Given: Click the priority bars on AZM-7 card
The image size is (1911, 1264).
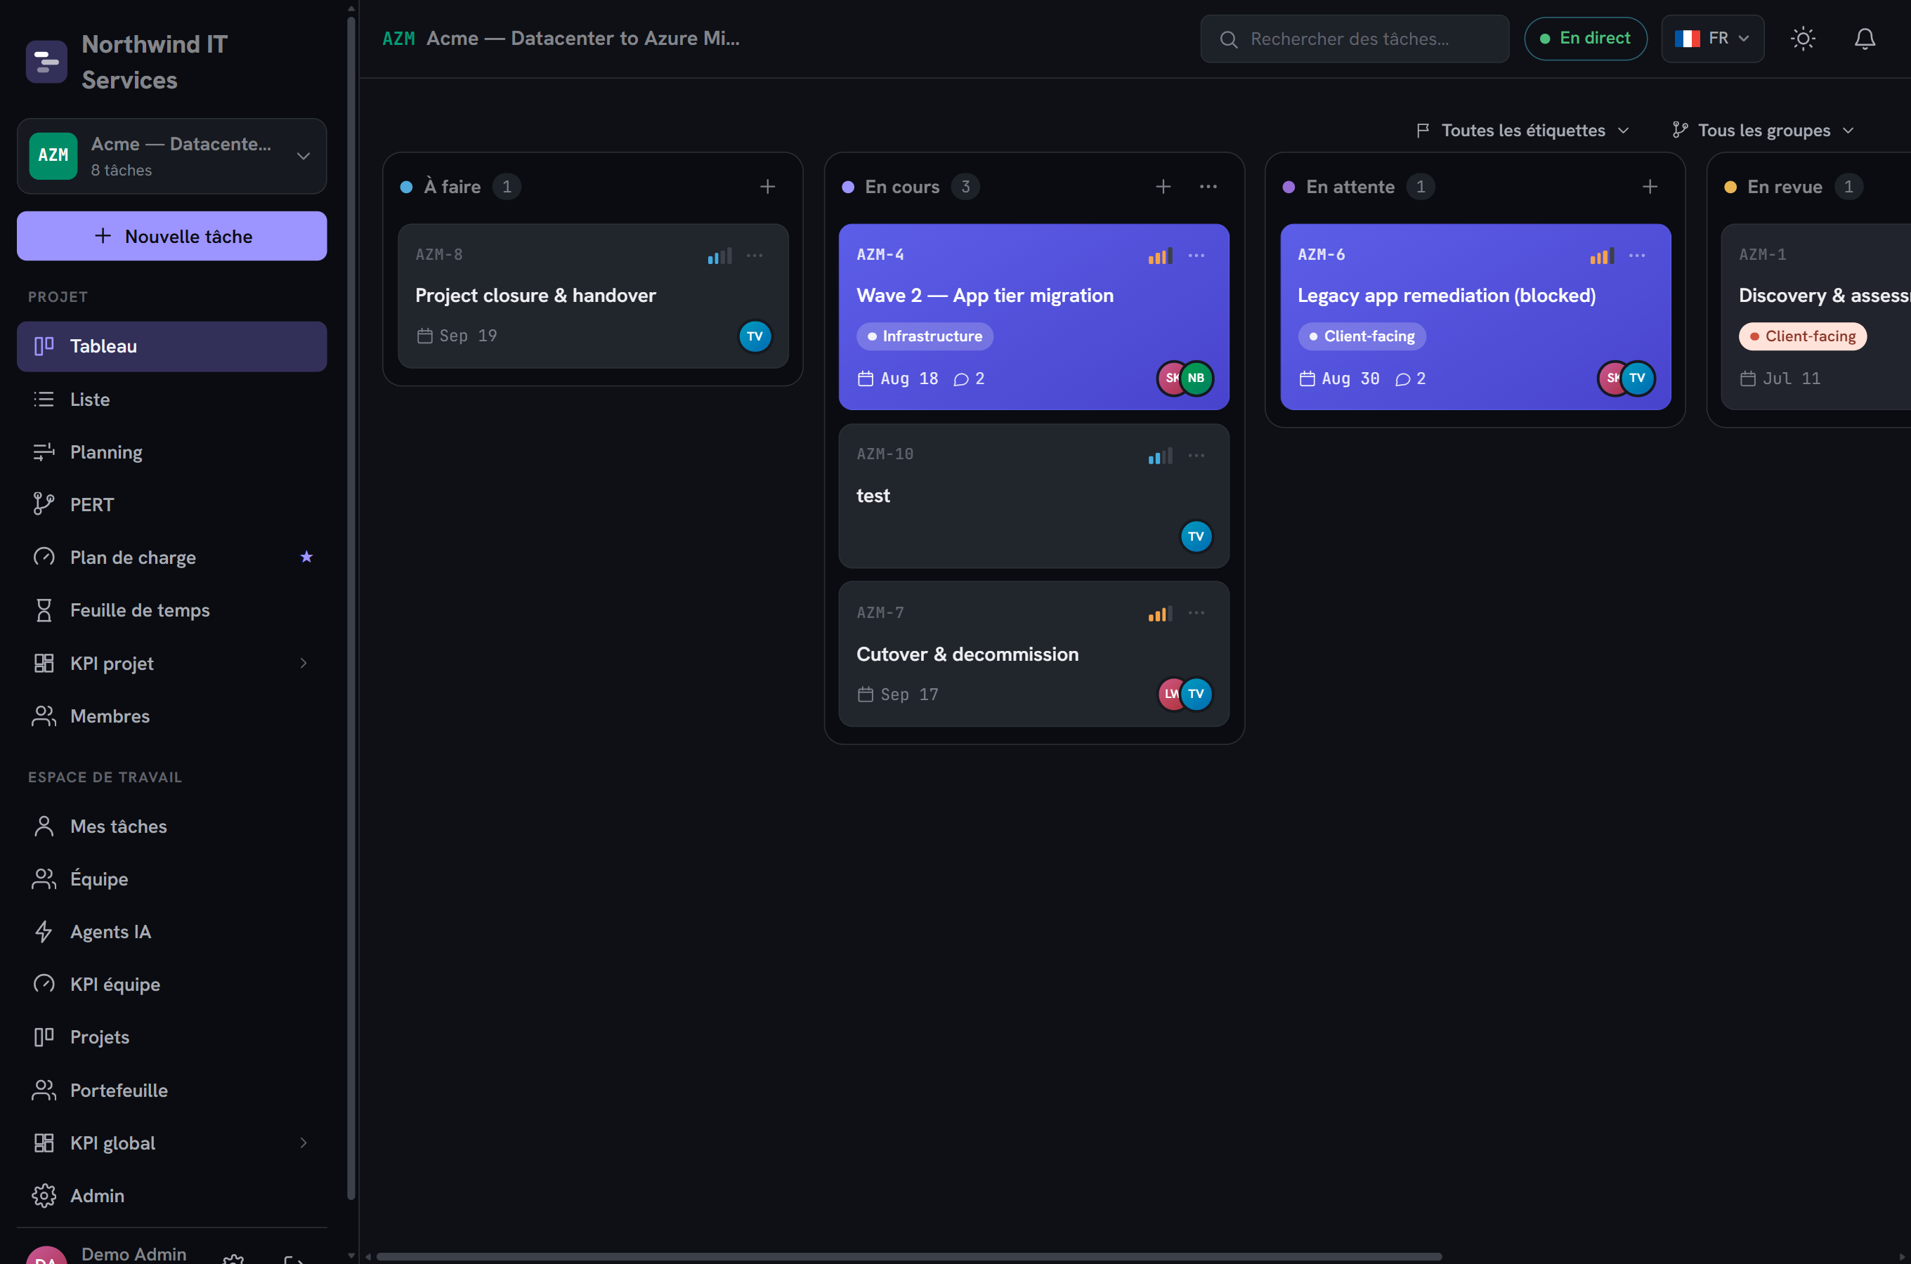Looking at the screenshot, I should click(1161, 614).
